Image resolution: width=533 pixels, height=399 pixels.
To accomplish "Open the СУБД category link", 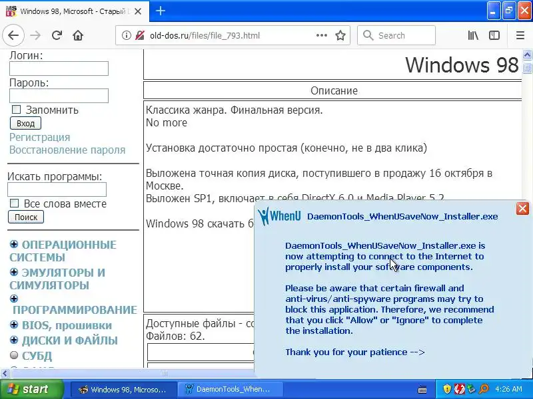I will point(37,356).
